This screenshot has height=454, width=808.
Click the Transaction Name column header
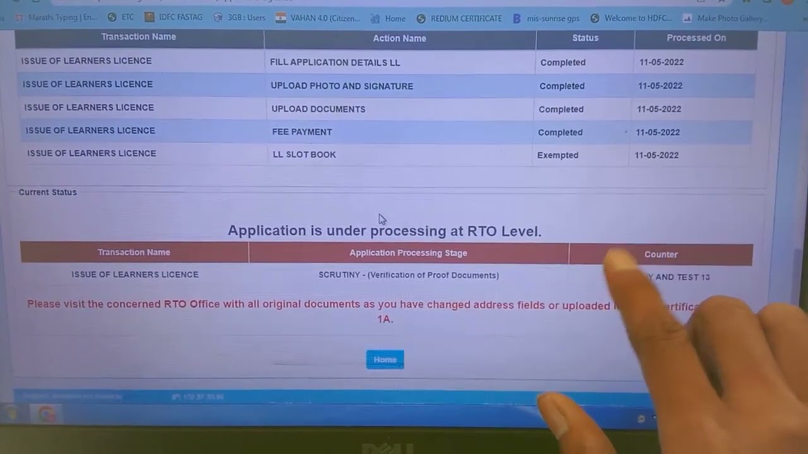(139, 37)
